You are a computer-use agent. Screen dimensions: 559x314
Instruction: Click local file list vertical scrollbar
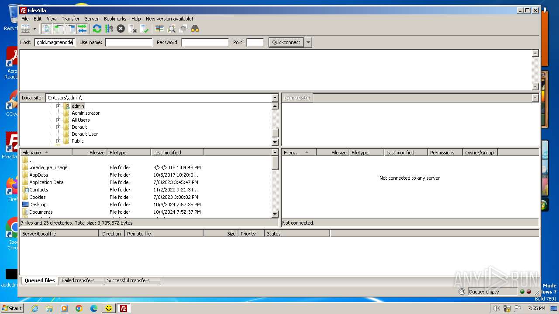click(275, 183)
